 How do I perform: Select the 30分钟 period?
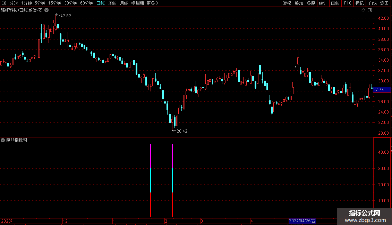coord(71,3)
